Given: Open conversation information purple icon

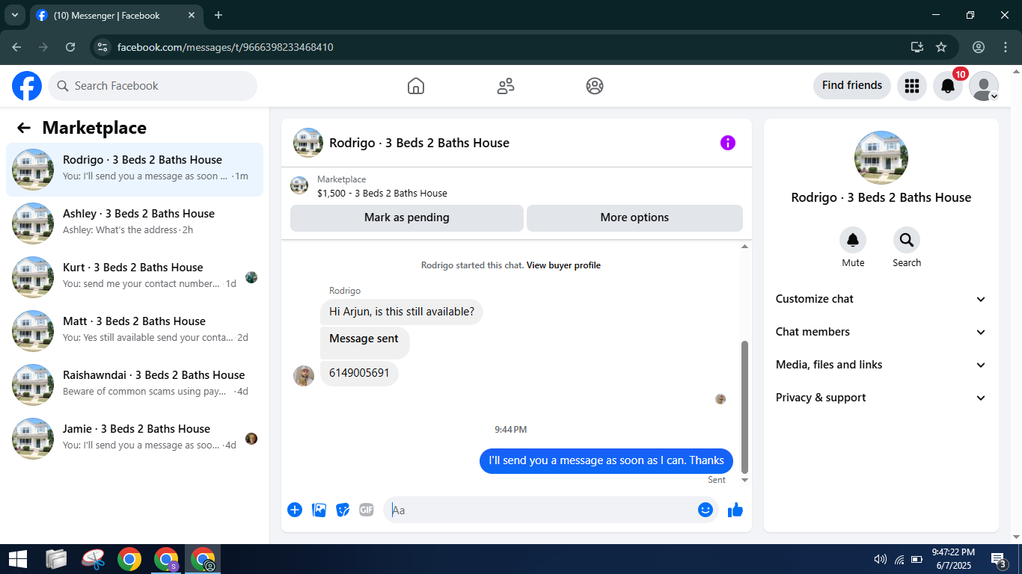Looking at the screenshot, I should coord(727,143).
